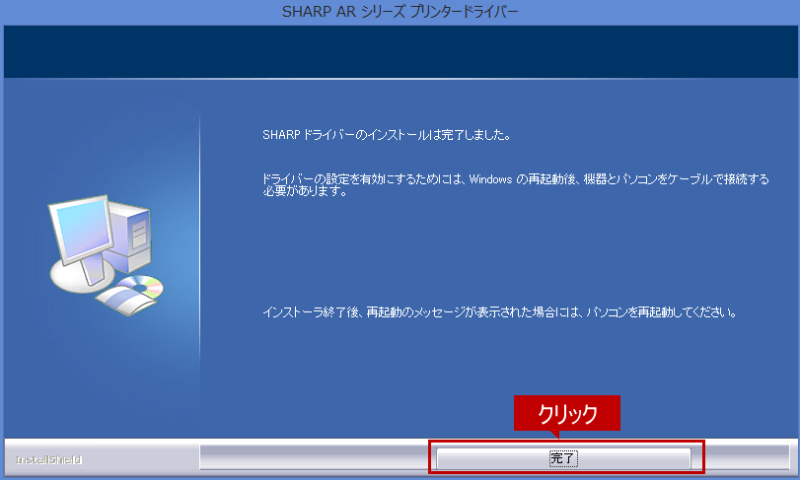Click the blank grey button left of 完了
800x480 pixels.
coord(314,458)
